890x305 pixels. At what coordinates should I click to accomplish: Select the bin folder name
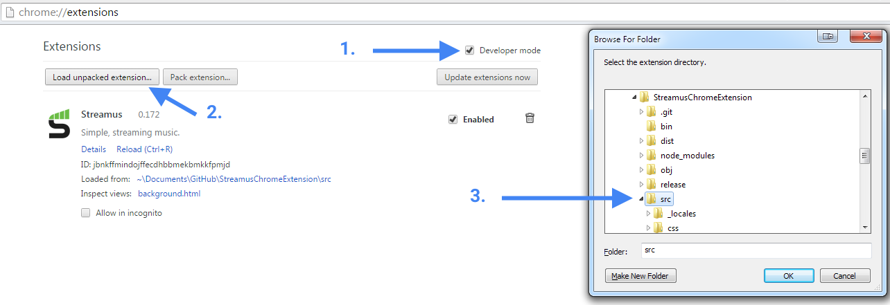pos(666,127)
